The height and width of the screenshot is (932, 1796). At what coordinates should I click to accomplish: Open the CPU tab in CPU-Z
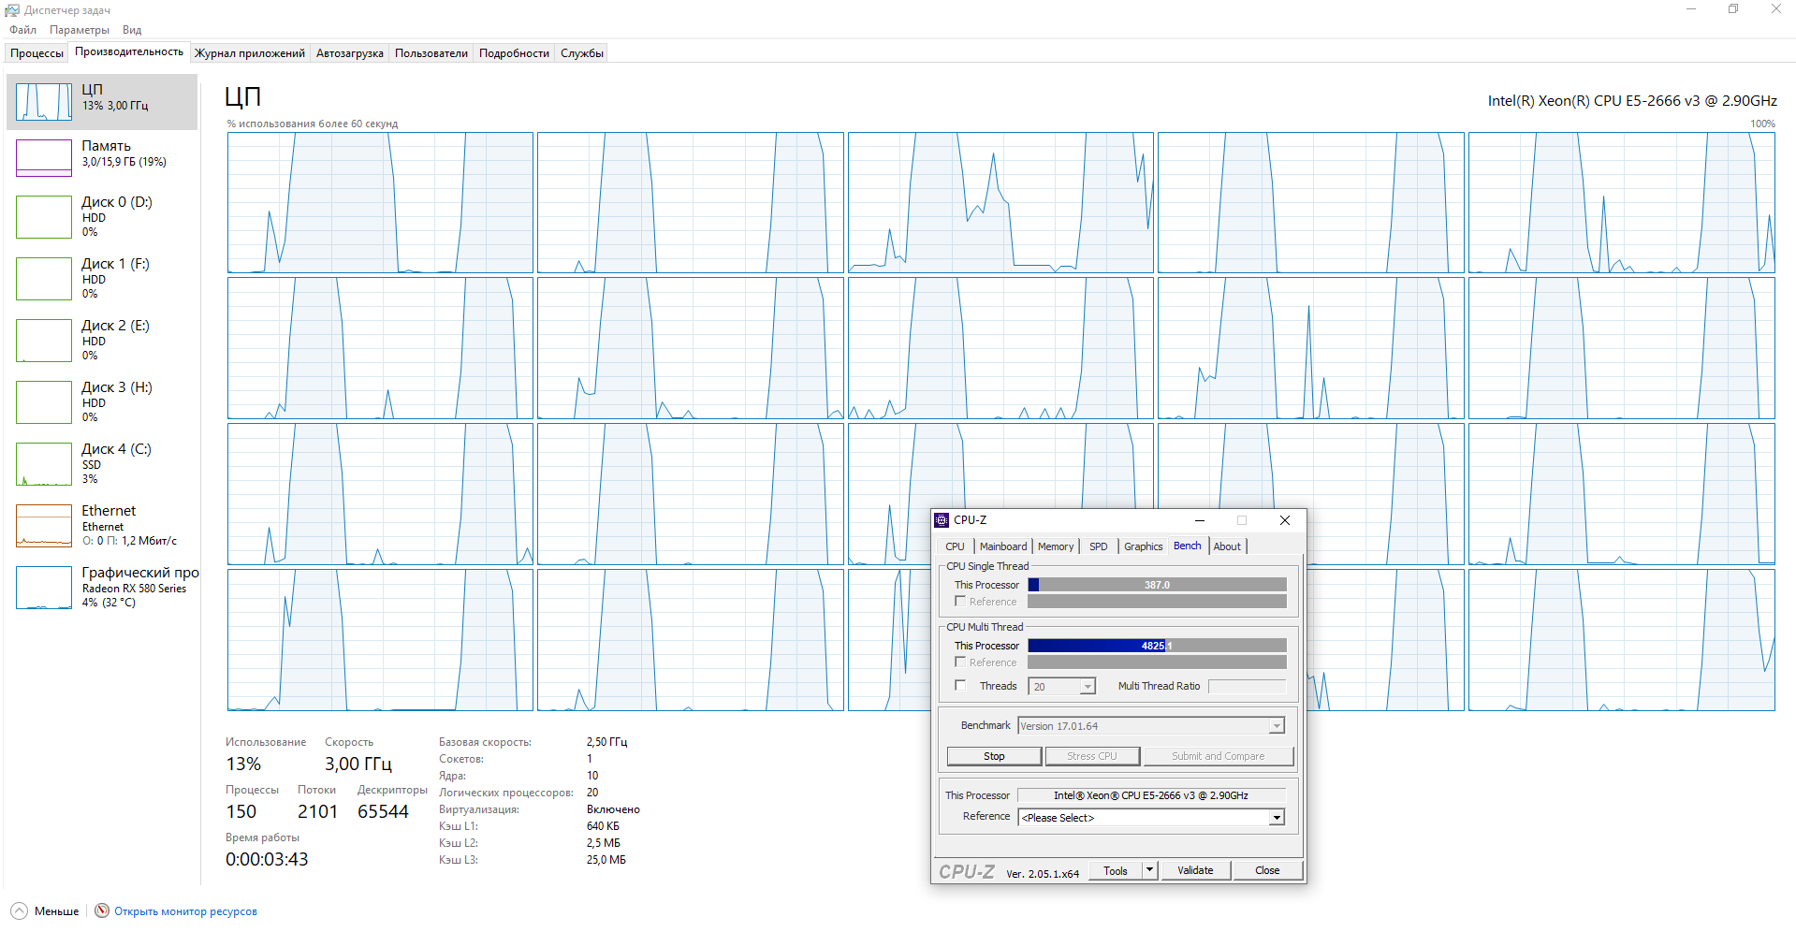coord(955,546)
